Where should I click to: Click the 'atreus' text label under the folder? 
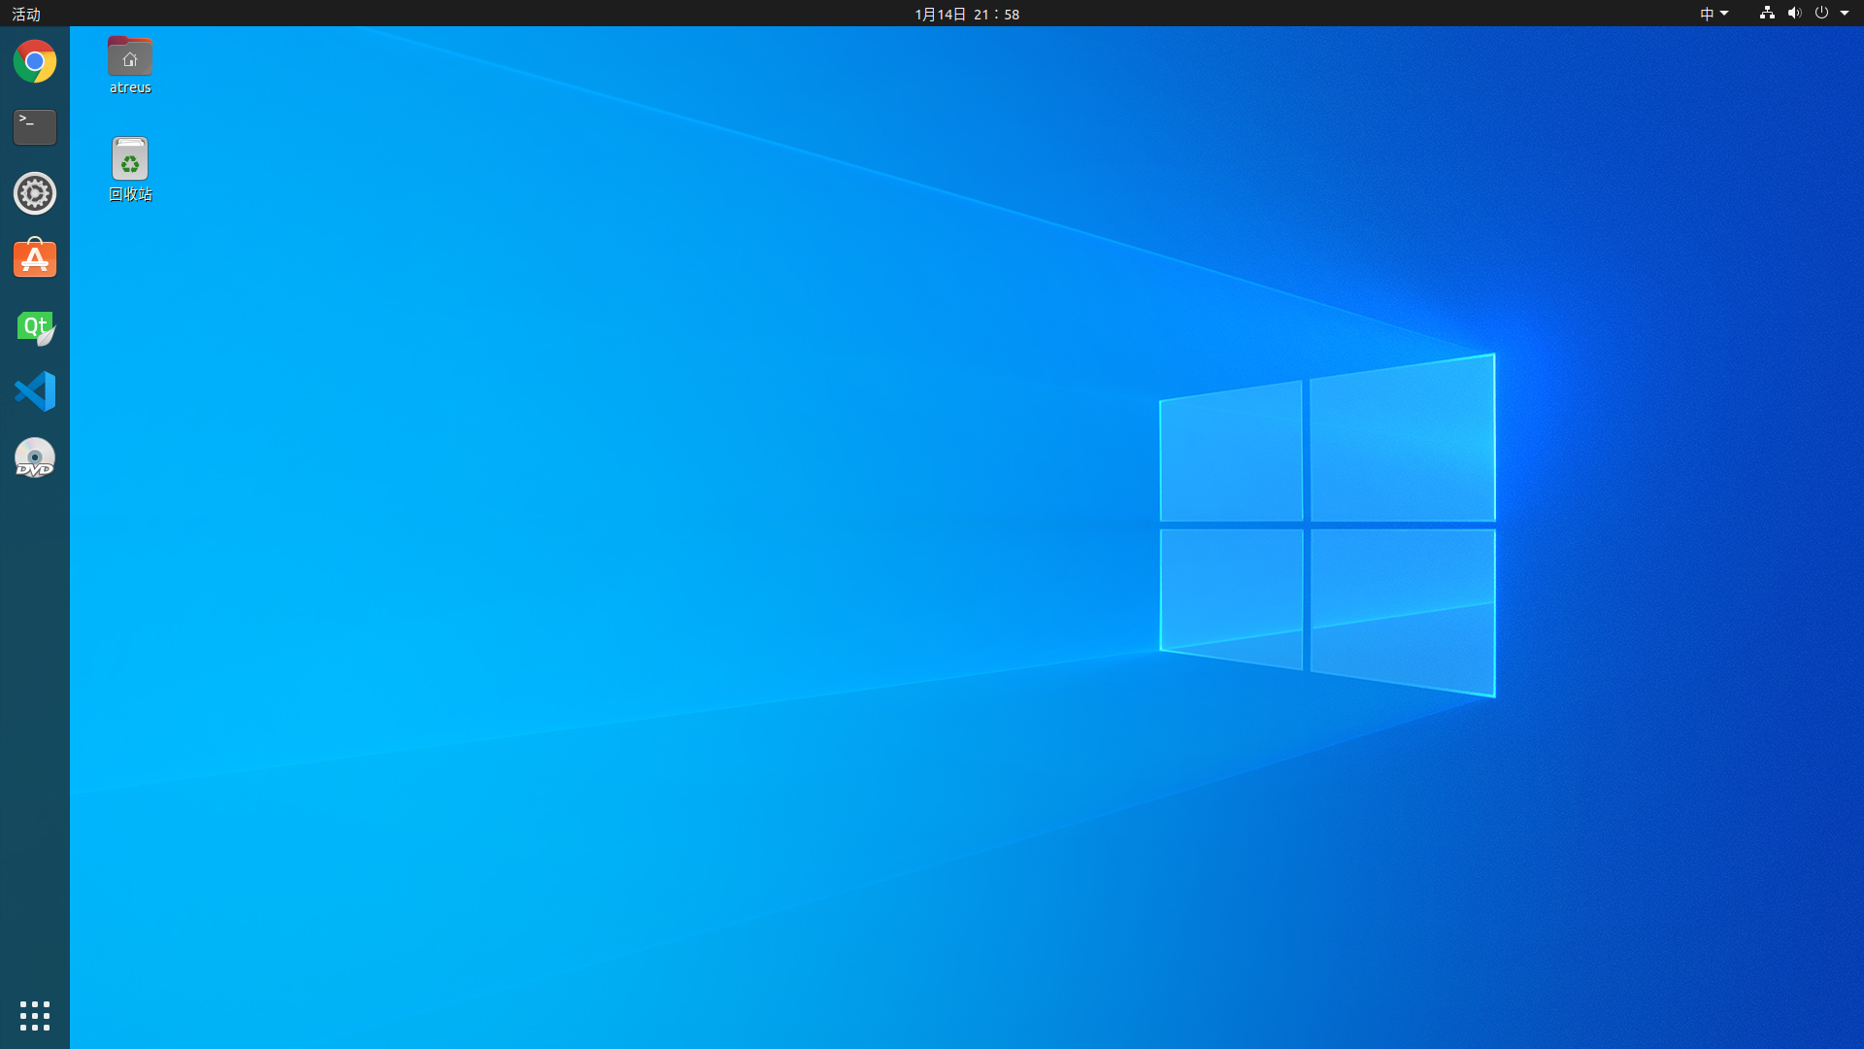pyautogui.click(x=130, y=87)
